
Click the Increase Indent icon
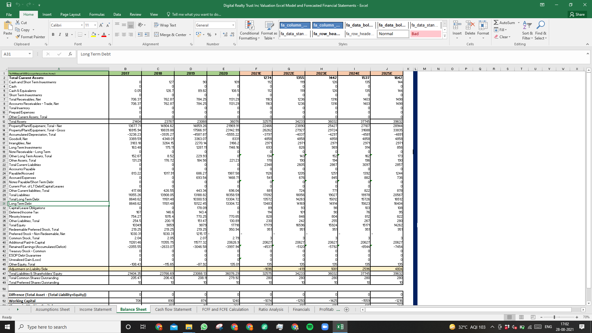(147, 35)
